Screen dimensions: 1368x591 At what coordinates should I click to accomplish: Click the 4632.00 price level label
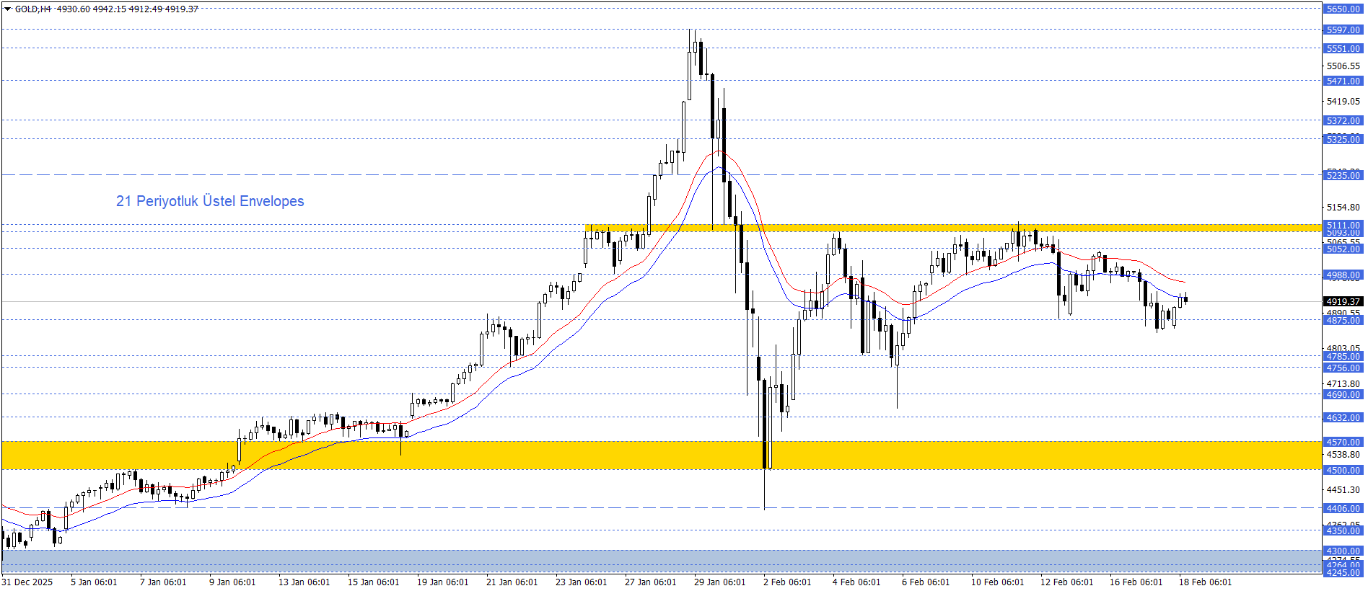[x=1343, y=418]
